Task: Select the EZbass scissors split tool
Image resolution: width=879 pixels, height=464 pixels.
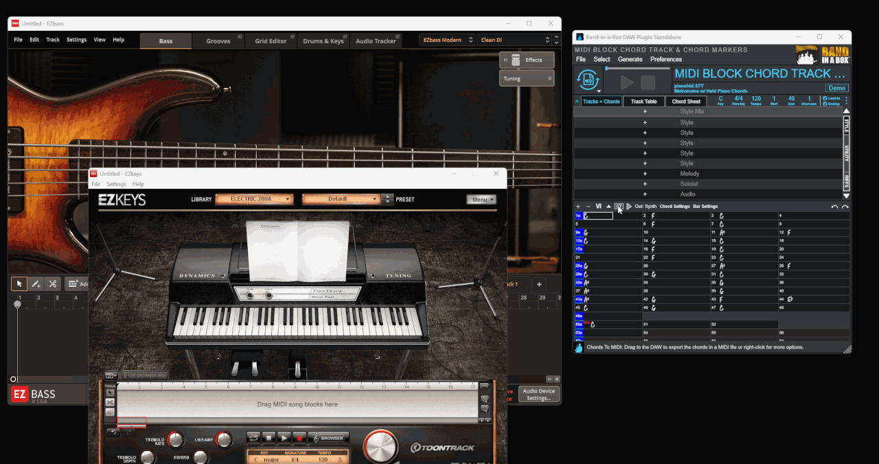Action: click(x=52, y=283)
